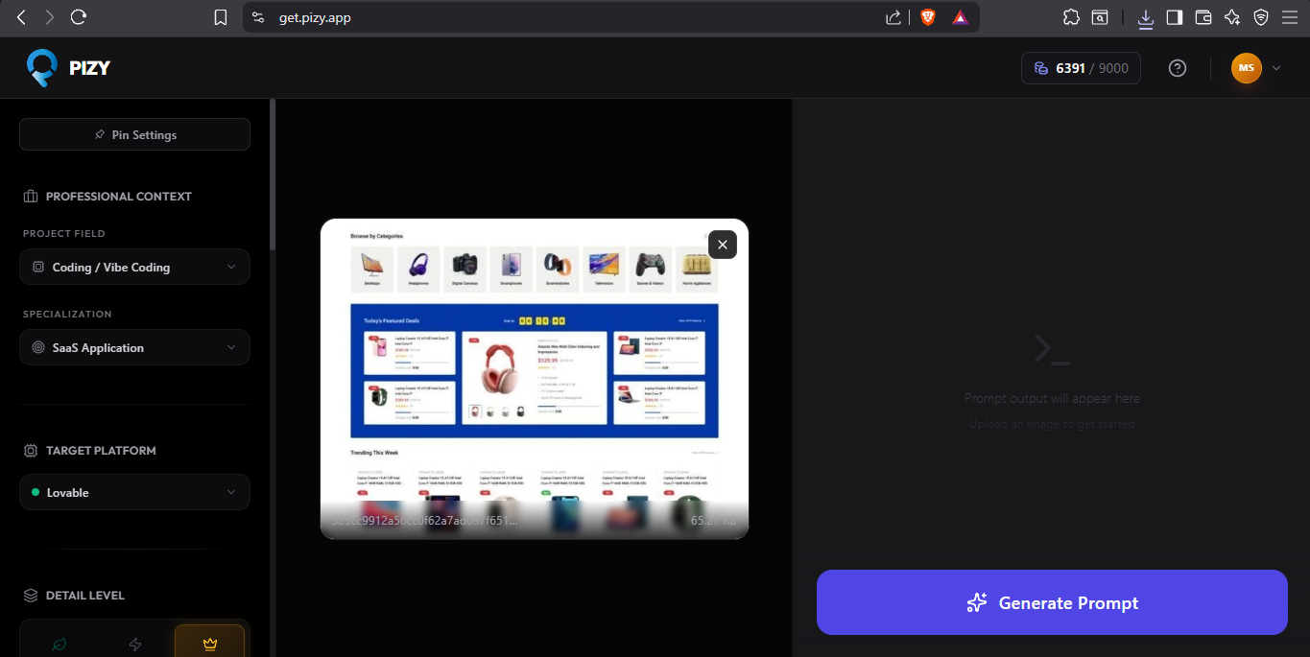
Task: Click the Generate Prompt button
Action: coord(1052,602)
